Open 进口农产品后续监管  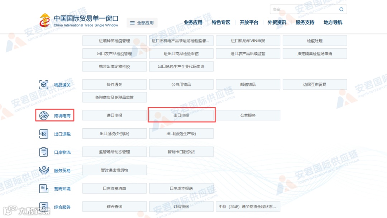(x=248, y=53)
